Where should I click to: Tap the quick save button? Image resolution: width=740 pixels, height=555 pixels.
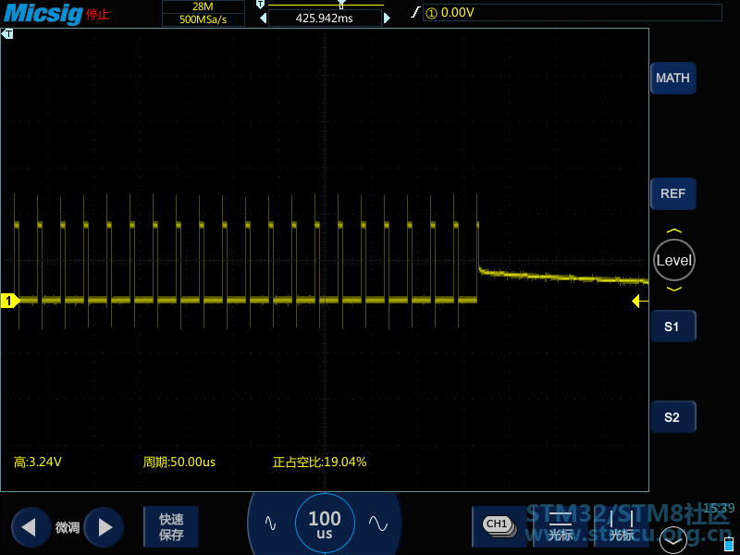[x=171, y=526]
